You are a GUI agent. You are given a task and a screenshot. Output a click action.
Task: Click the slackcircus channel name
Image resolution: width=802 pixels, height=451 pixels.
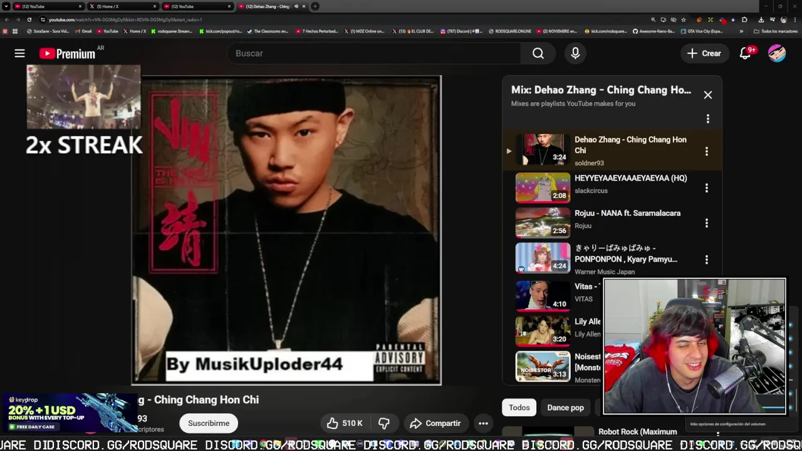[591, 191]
